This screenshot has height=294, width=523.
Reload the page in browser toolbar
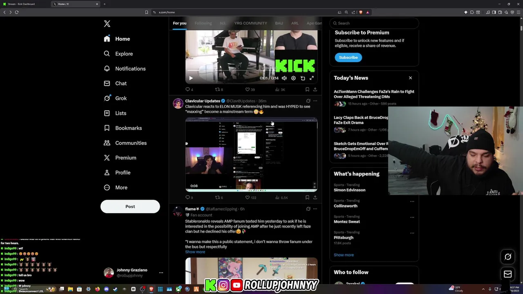click(x=17, y=12)
